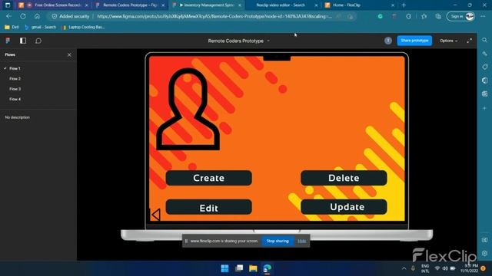Open Edge sidebar Outlook icon
The width and height of the screenshot is (492, 276).
485,80
